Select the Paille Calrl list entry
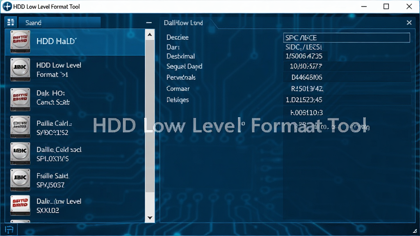 (75, 128)
